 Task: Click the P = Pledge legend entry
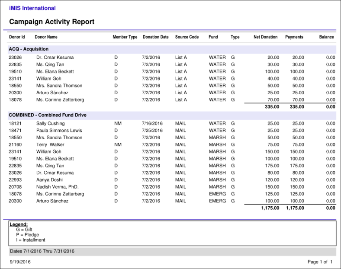coord(27,235)
